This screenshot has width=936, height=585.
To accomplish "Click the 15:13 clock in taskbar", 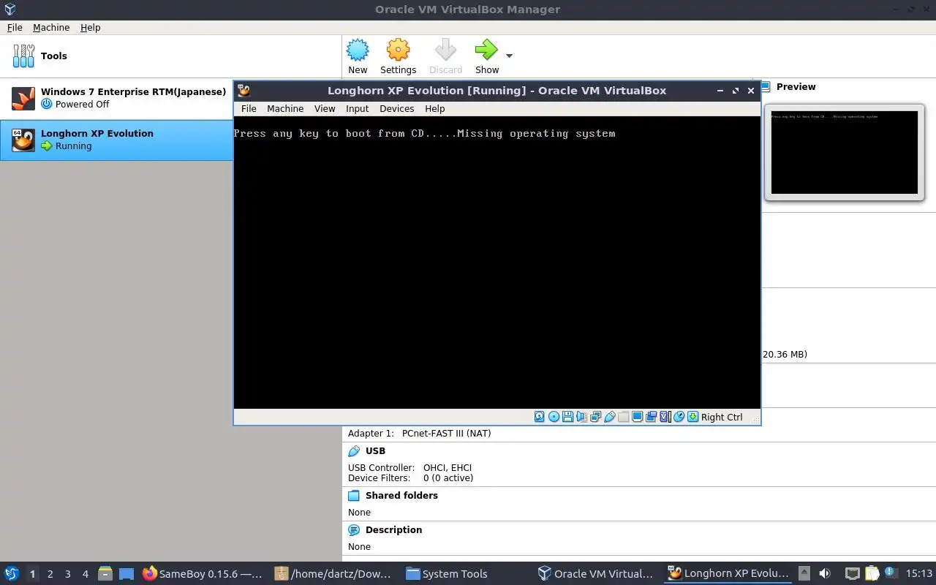I will pyautogui.click(x=919, y=573).
